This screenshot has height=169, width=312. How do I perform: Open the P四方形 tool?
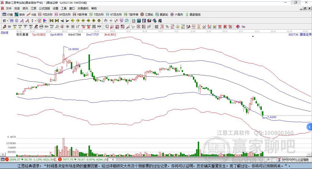pyautogui.click(x=45, y=15)
